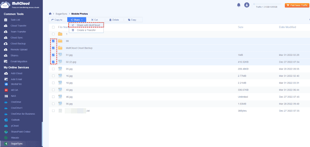Check the box for 18.jpg

coord(53,83)
